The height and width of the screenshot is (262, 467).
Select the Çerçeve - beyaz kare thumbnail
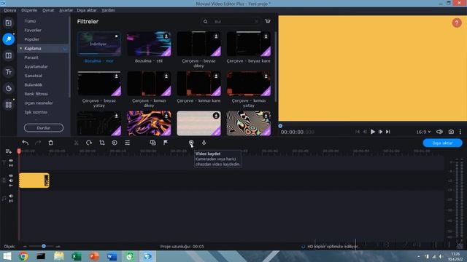(249, 44)
